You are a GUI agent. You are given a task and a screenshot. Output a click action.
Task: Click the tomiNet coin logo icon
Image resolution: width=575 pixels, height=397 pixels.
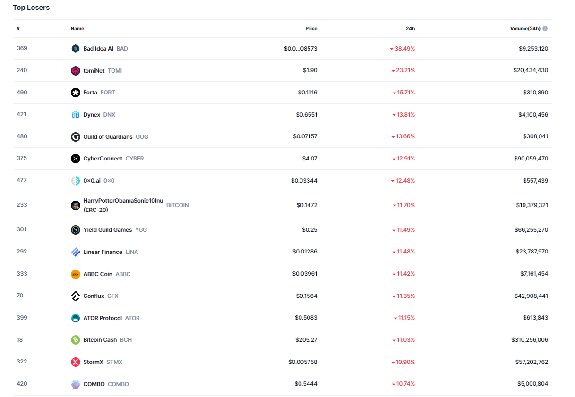[x=76, y=71]
